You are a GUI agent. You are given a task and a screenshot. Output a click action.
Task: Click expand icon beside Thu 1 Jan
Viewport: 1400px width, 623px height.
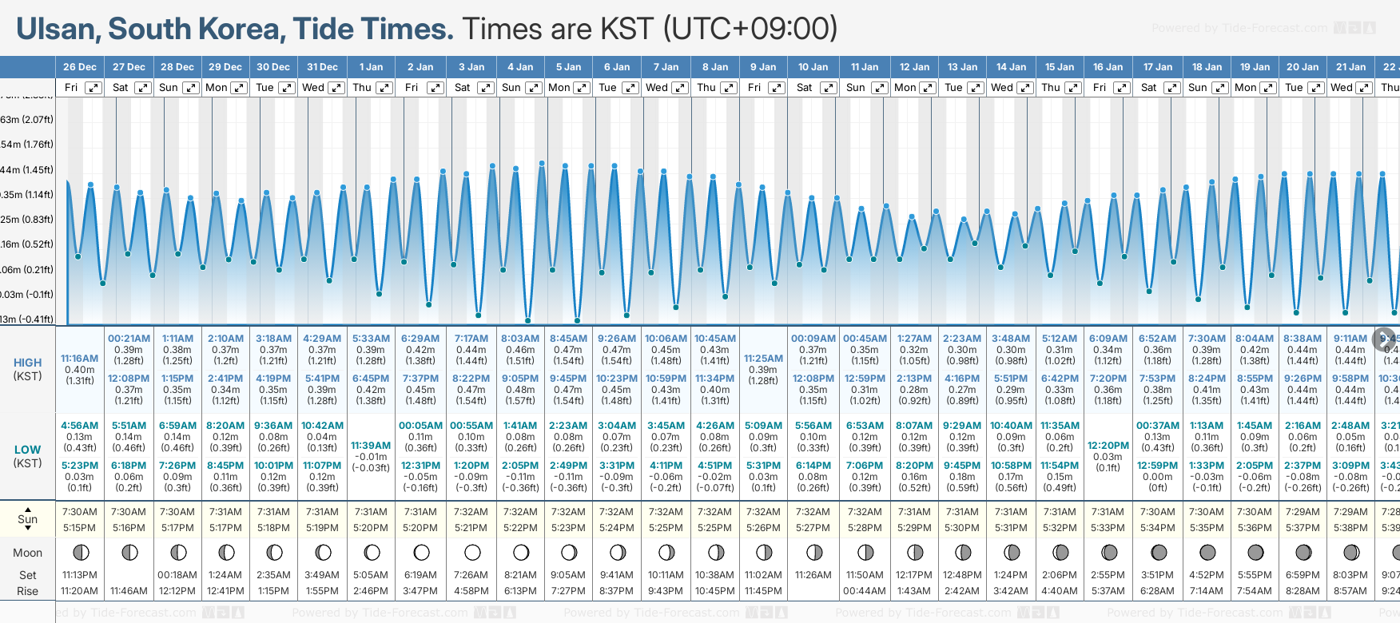[384, 88]
